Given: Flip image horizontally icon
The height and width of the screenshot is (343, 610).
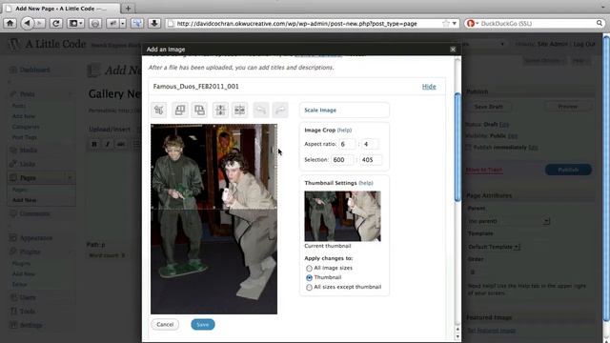Looking at the screenshot, I should pos(240,111).
